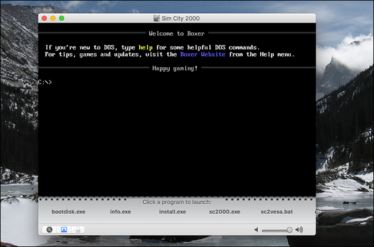The width and height of the screenshot is (374, 247).
Task: Launch sc2vesa.bat batch file
Action: click(277, 212)
